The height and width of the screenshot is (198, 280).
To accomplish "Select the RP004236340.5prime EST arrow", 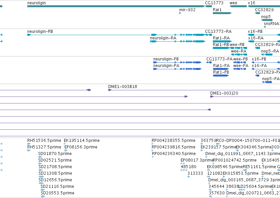I will tap(153, 157).
